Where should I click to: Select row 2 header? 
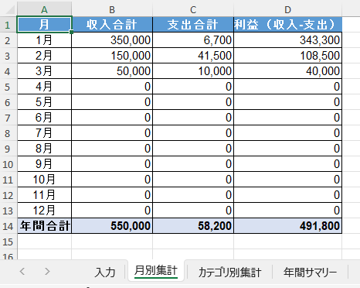[x=8, y=40]
